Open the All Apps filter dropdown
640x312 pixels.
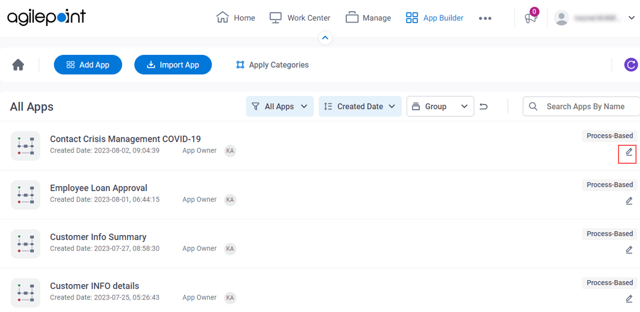point(280,106)
